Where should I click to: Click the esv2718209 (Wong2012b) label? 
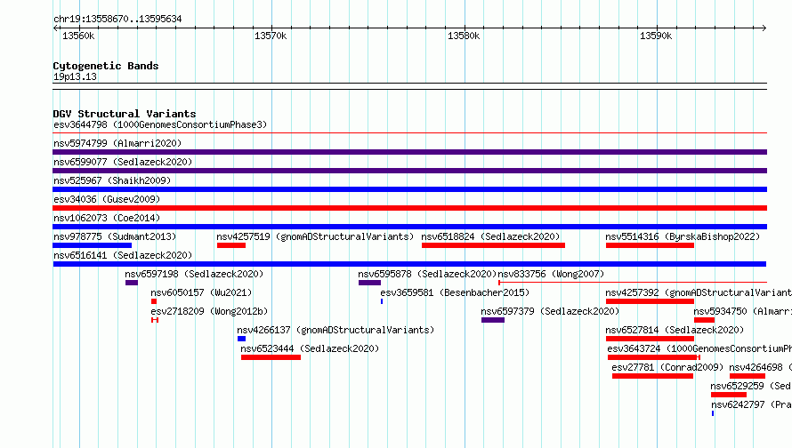click(209, 311)
